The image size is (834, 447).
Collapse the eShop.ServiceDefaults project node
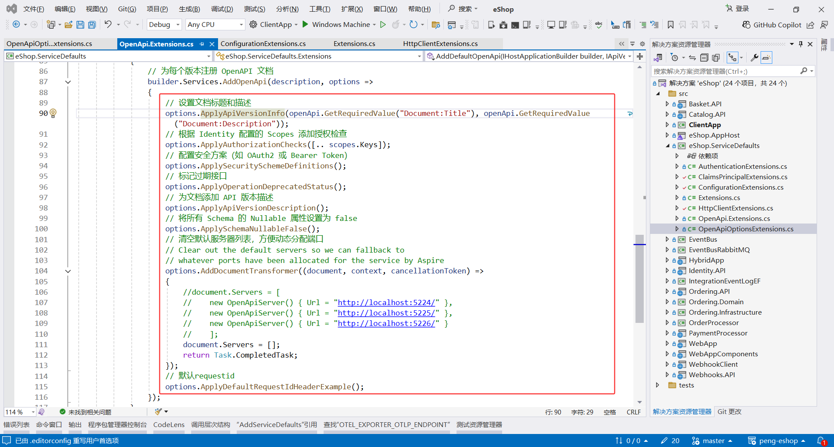point(667,146)
